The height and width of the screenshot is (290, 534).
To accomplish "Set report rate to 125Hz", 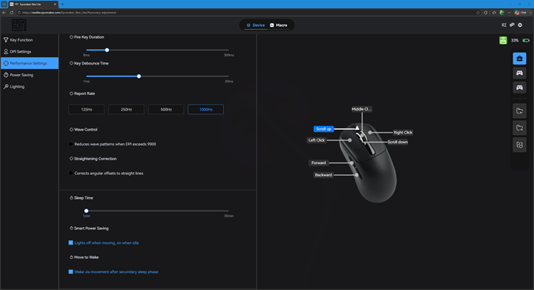I will pyautogui.click(x=87, y=109).
